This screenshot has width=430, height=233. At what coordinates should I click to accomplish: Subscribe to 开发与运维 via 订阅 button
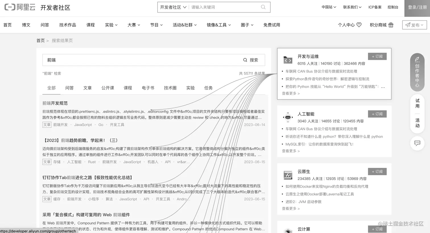377,56
